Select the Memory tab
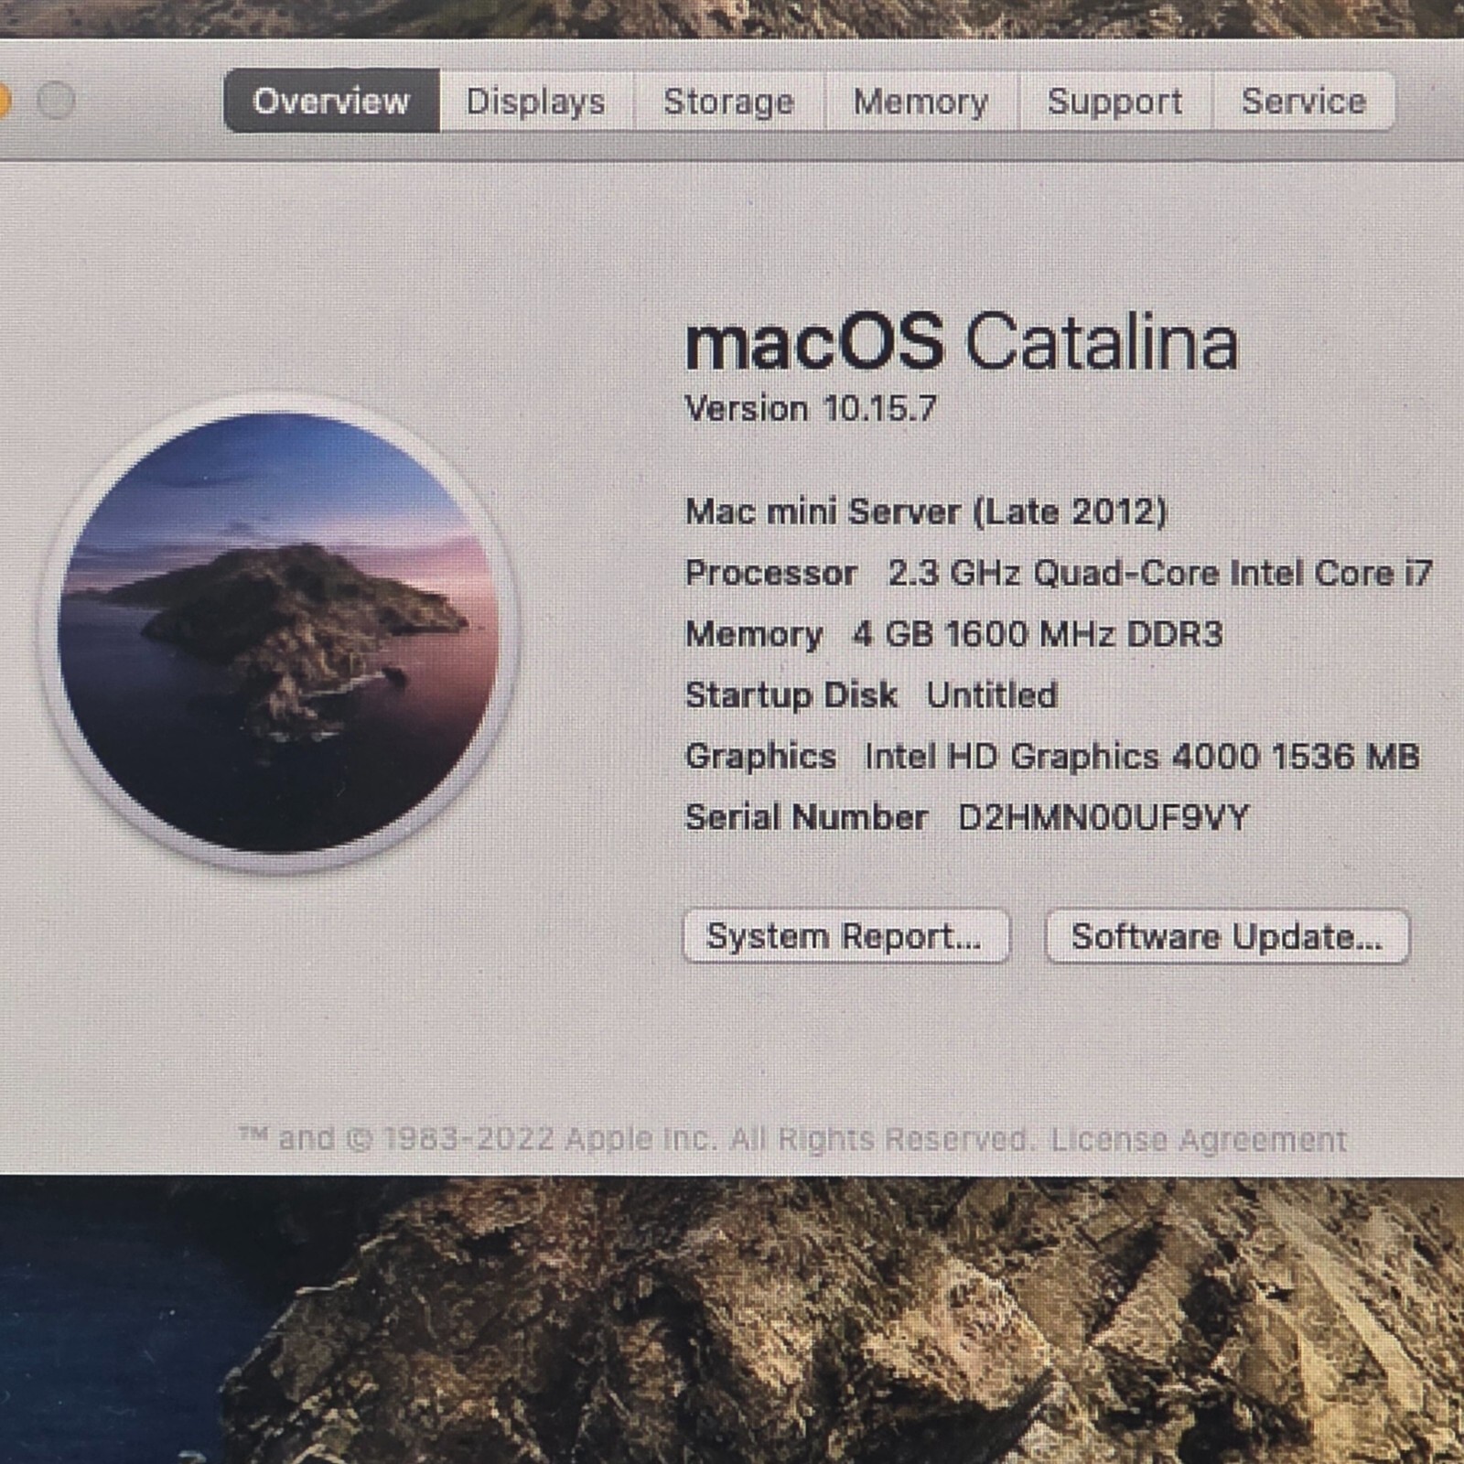1464x1464 pixels. point(921,101)
